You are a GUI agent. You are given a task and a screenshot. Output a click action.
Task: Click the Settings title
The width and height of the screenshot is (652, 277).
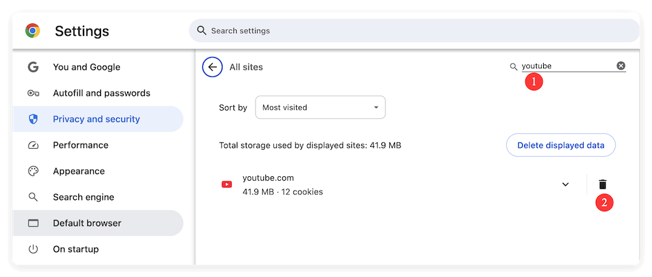[82, 31]
